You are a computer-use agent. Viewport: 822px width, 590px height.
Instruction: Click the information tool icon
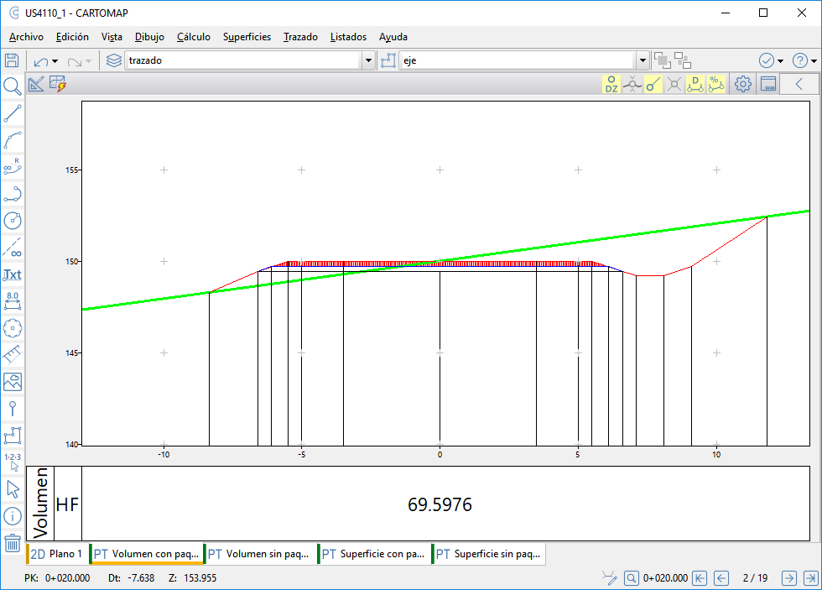point(13,516)
